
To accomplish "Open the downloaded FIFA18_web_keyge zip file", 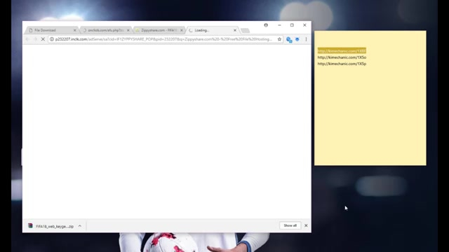I will (x=51, y=226).
